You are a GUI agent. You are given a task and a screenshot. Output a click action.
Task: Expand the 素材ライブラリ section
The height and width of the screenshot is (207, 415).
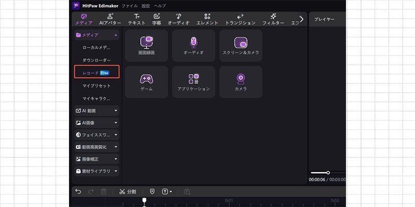point(96,171)
